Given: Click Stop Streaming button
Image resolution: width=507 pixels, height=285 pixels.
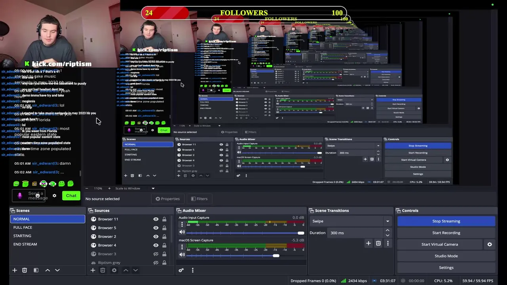Looking at the screenshot, I should (x=446, y=221).
